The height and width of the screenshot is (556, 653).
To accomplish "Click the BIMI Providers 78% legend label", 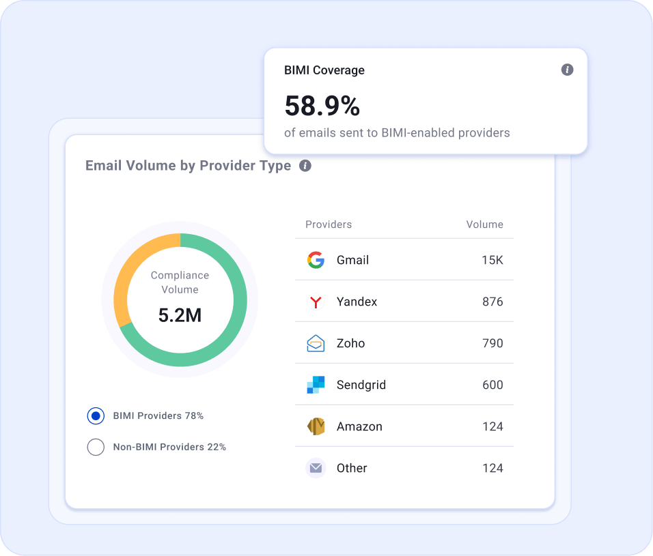I will click(158, 416).
